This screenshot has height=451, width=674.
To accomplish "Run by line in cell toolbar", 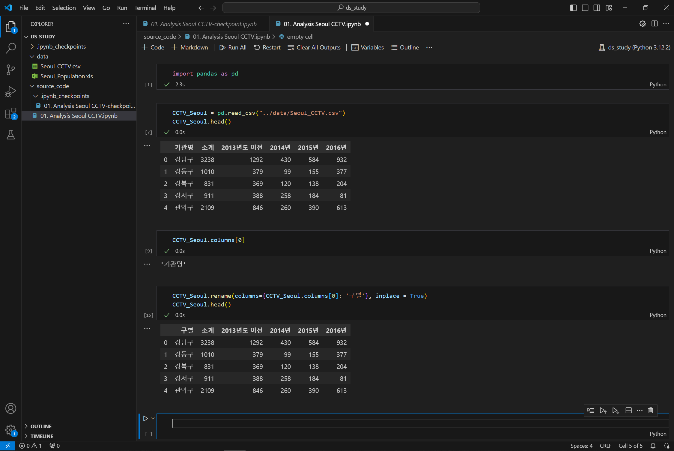I will coord(591,410).
